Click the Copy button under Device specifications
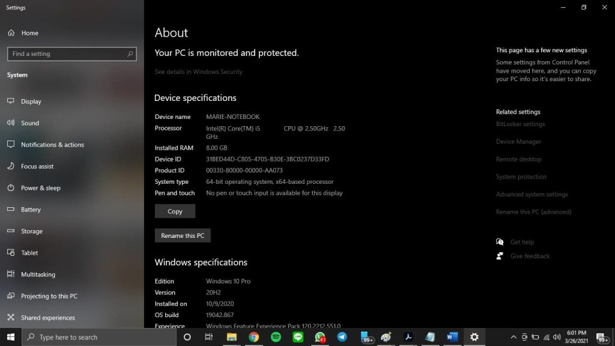The width and height of the screenshot is (615, 346). tap(175, 211)
